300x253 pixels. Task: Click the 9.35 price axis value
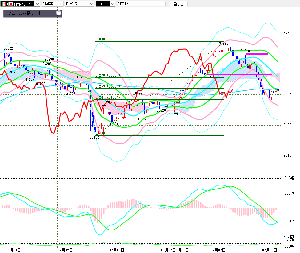tap(288, 33)
